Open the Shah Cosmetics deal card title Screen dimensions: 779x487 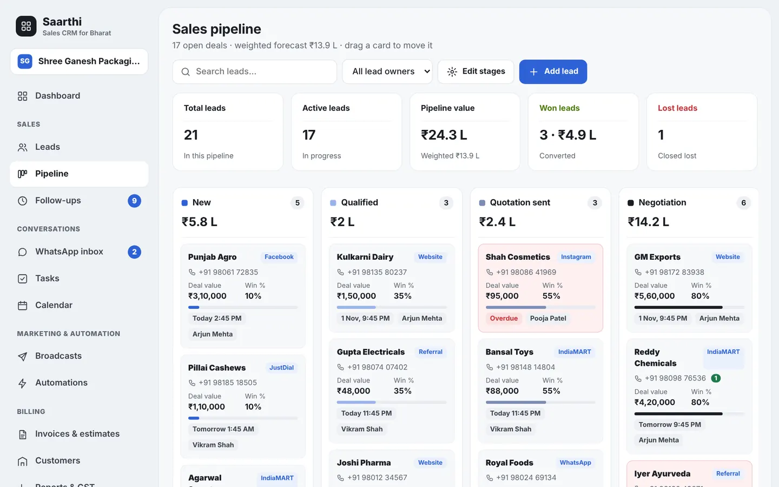pyautogui.click(x=518, y=257)
